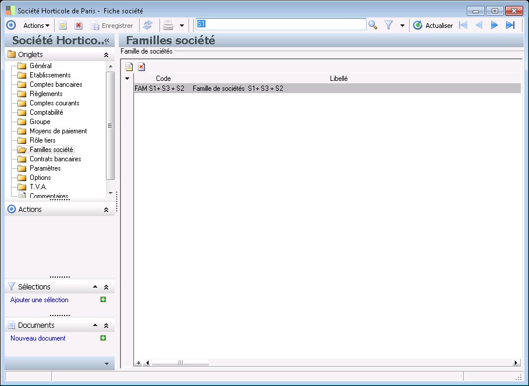The width and height of the screenshot is (529, 386).
Task: Open the dropdown arrow next to the print icon
Action: click(182, 26)
